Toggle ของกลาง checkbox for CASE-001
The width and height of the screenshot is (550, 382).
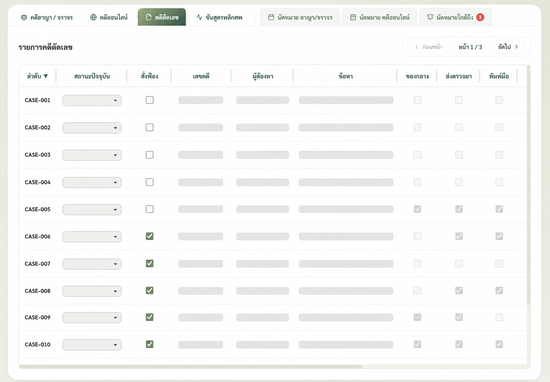(x=417, y=100)
